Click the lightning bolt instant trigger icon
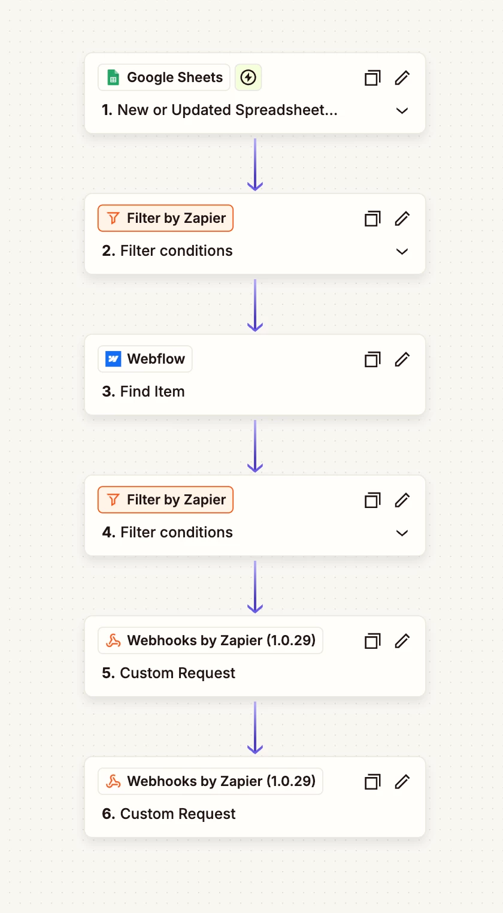 tap(248, 77)
